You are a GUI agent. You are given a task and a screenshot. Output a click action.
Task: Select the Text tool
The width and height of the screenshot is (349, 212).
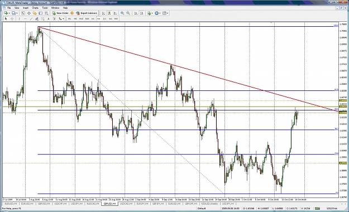point(48,18)
